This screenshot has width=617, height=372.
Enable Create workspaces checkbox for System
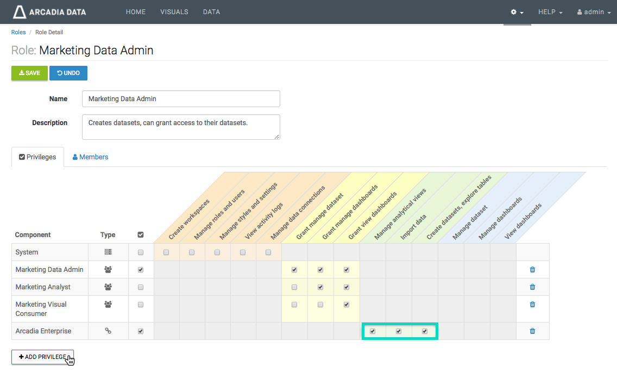point(166,252)
